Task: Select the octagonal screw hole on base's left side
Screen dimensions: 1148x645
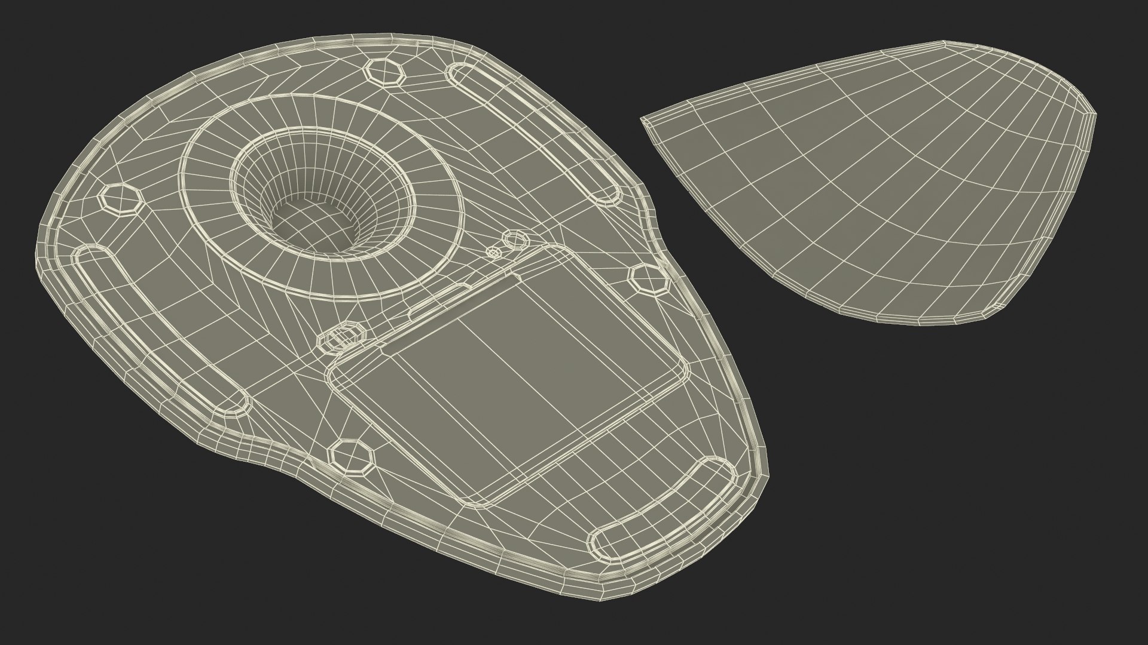Action: coord(121,199)
